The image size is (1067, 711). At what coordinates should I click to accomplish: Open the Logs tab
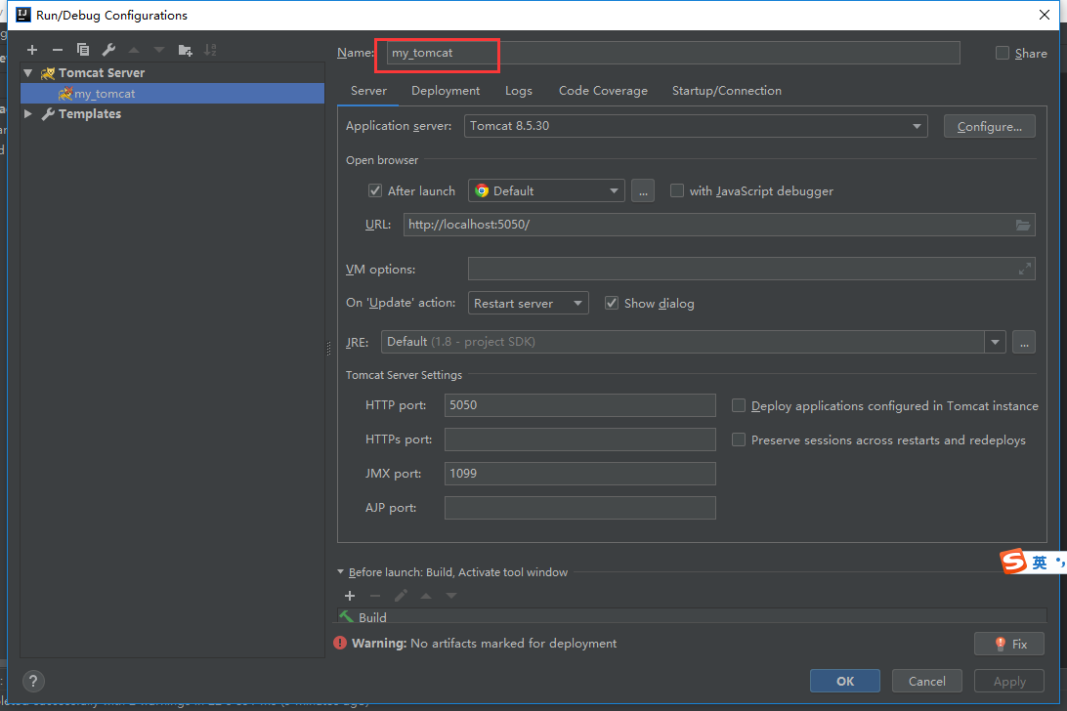[519, 91]
